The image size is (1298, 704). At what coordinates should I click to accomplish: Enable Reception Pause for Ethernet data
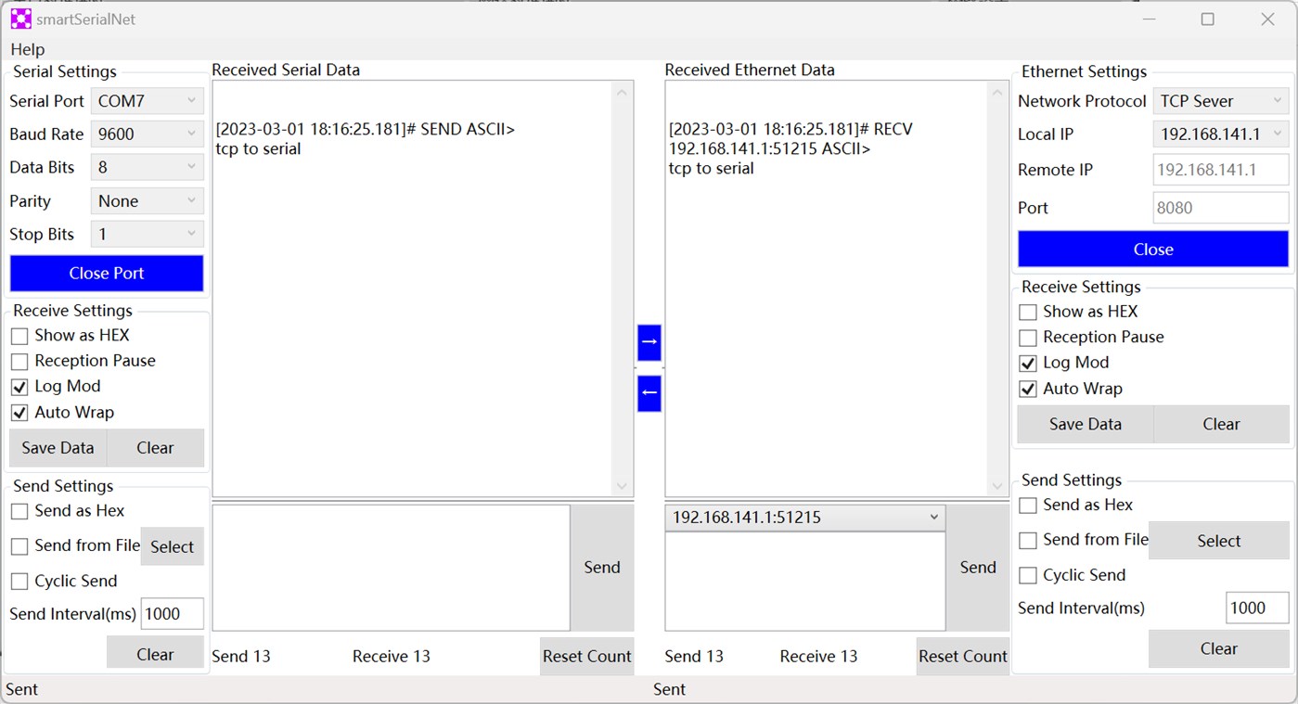click(x=1027, y=337)
